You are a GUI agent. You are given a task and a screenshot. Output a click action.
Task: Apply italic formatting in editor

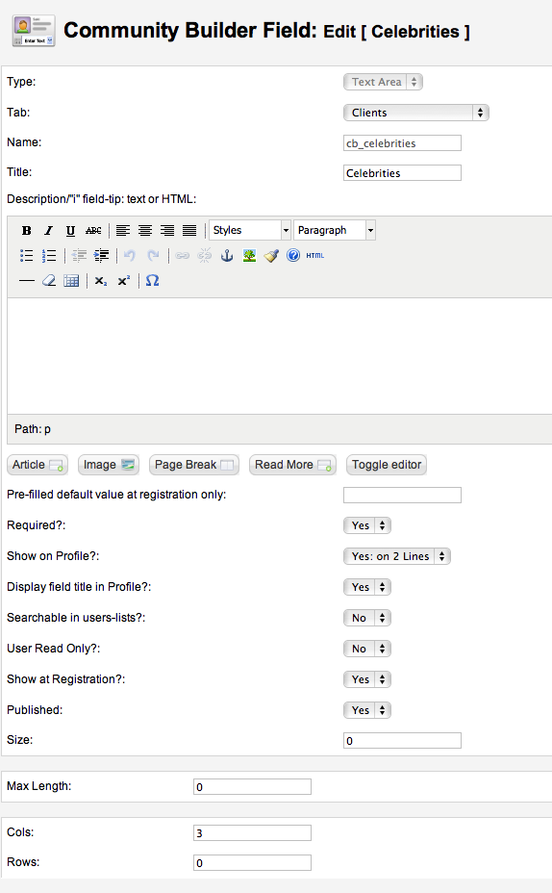click(48, 231)
